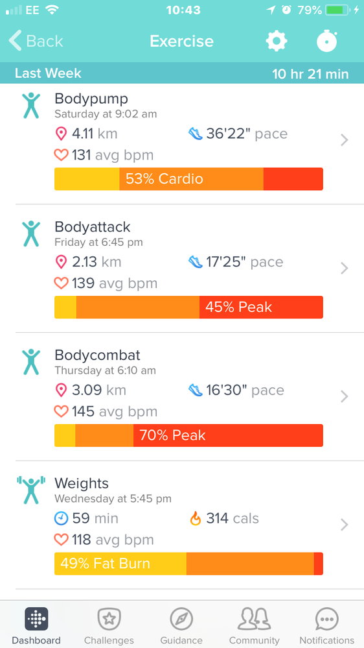Tap the Last Week summary header
Viewport: 364px width, 648px height.
[x=182, y=73]
